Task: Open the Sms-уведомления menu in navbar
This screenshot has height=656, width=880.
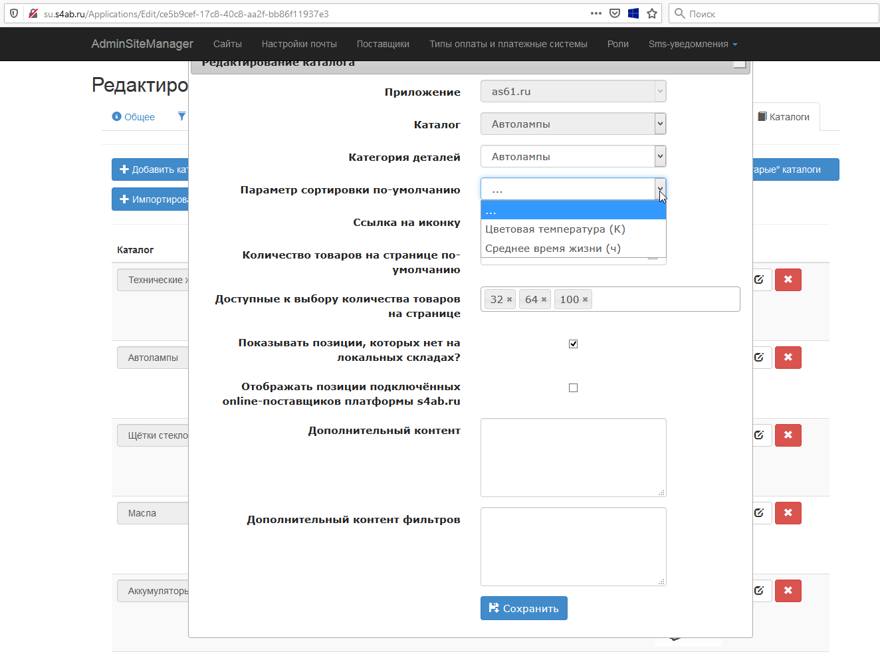Action: coord(693,44)
